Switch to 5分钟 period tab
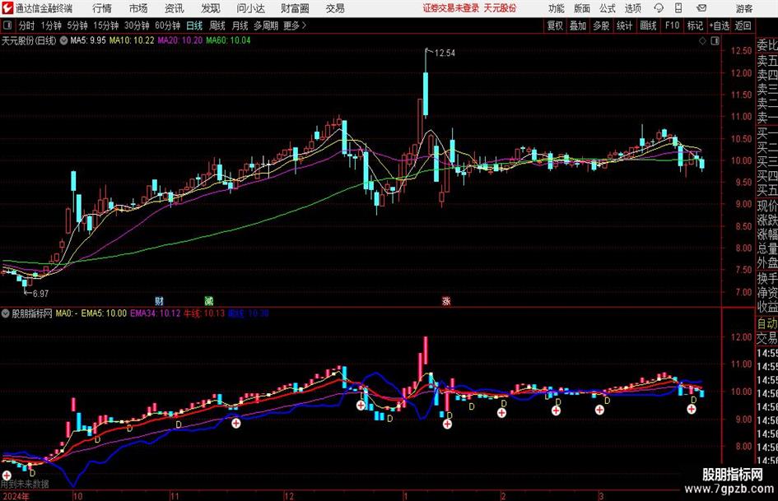Viewport: 778px width, 501px height. point(77,26)
